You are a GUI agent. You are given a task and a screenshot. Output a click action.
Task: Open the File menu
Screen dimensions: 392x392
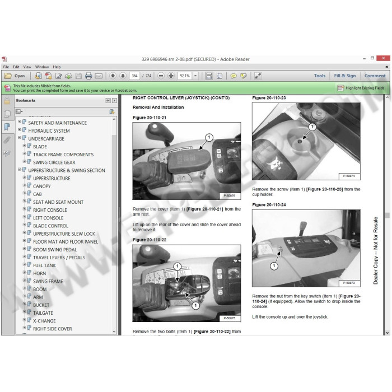(6, 67)
